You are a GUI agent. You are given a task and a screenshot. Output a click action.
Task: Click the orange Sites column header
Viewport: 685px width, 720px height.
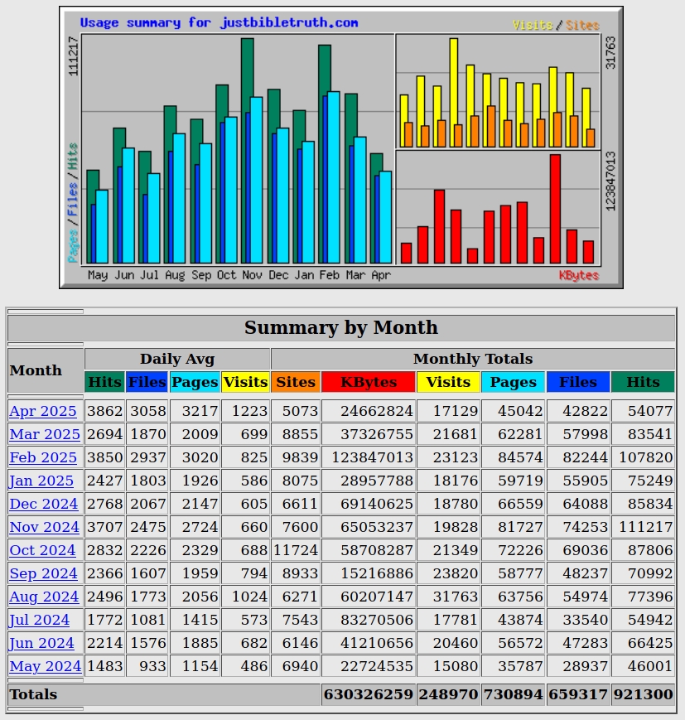point(296,382)
